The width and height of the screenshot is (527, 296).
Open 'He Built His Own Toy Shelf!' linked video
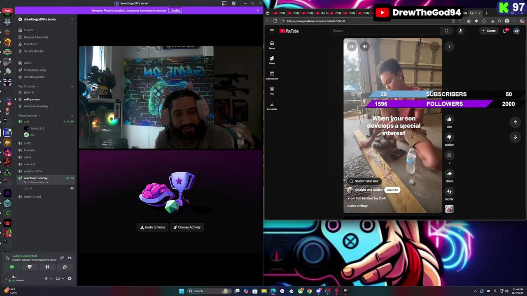(366, 198)
